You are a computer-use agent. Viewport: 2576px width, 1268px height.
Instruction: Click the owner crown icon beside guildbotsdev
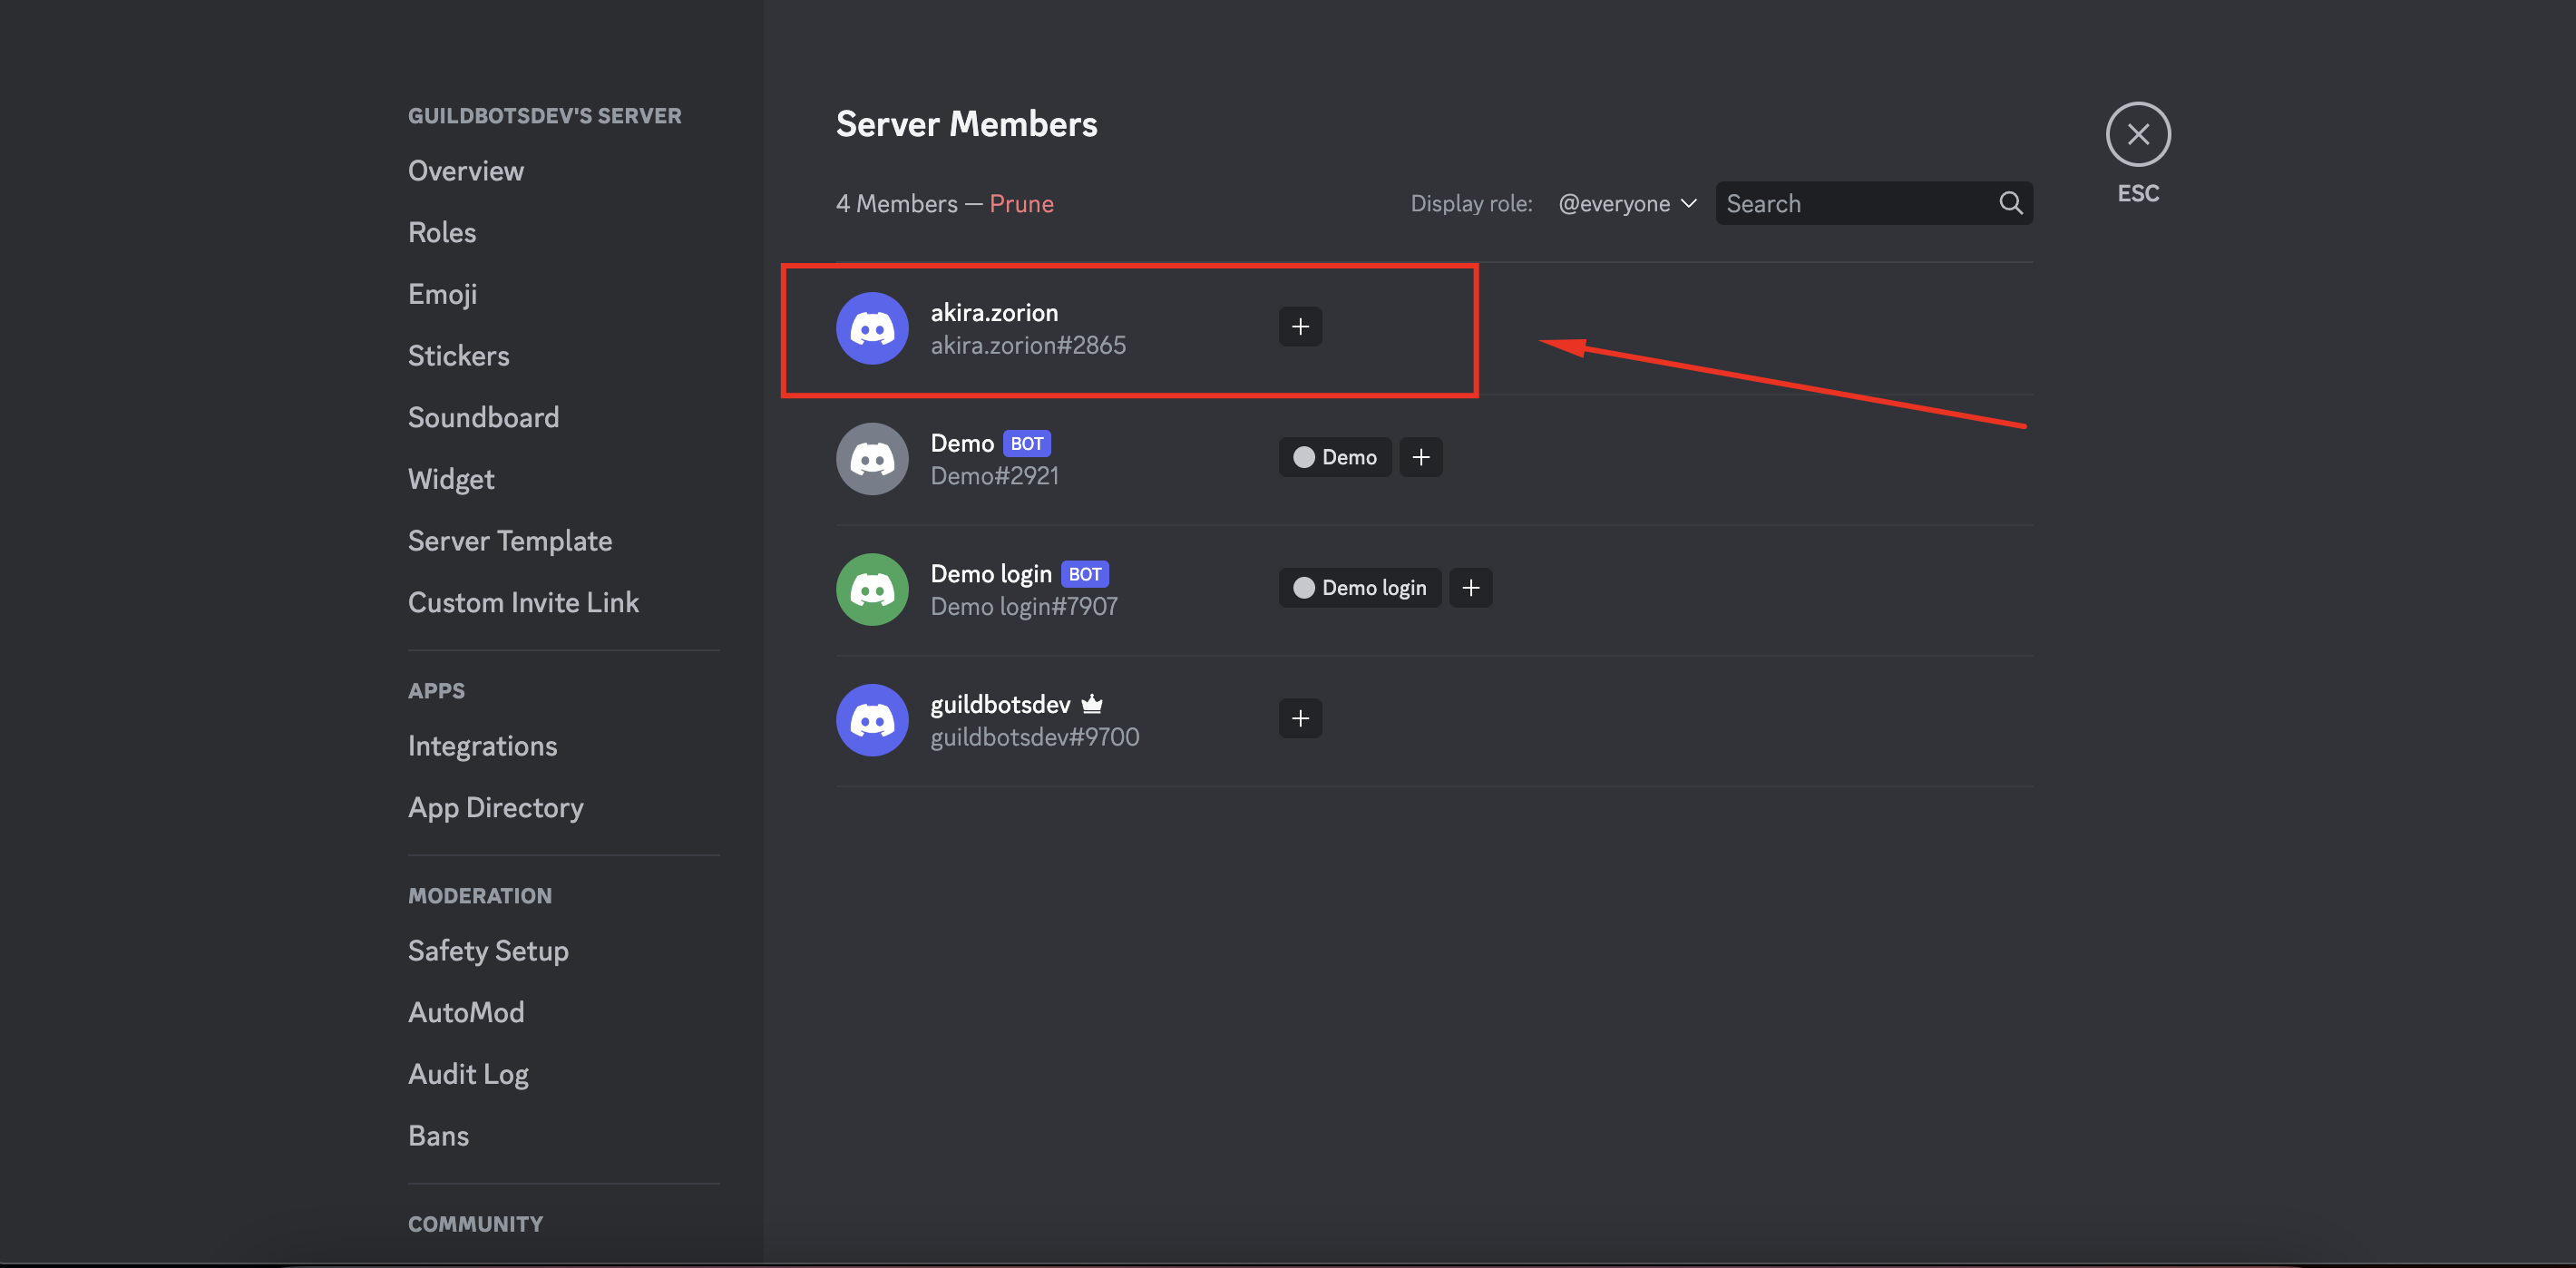click(1092, 704)
